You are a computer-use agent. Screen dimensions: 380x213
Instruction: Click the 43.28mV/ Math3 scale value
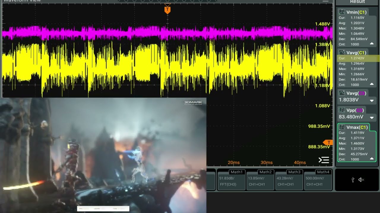click(285, 178)
